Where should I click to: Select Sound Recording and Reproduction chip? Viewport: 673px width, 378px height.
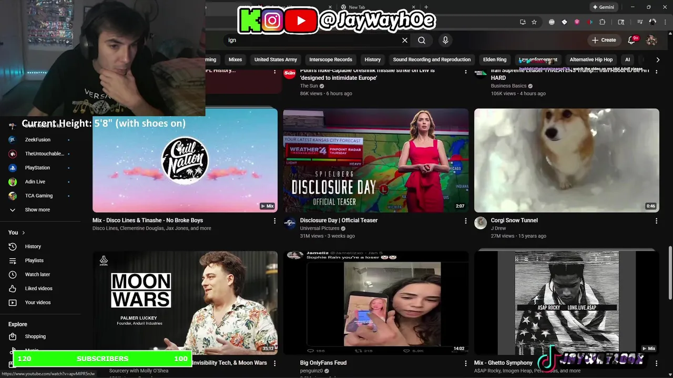point(432,59)
